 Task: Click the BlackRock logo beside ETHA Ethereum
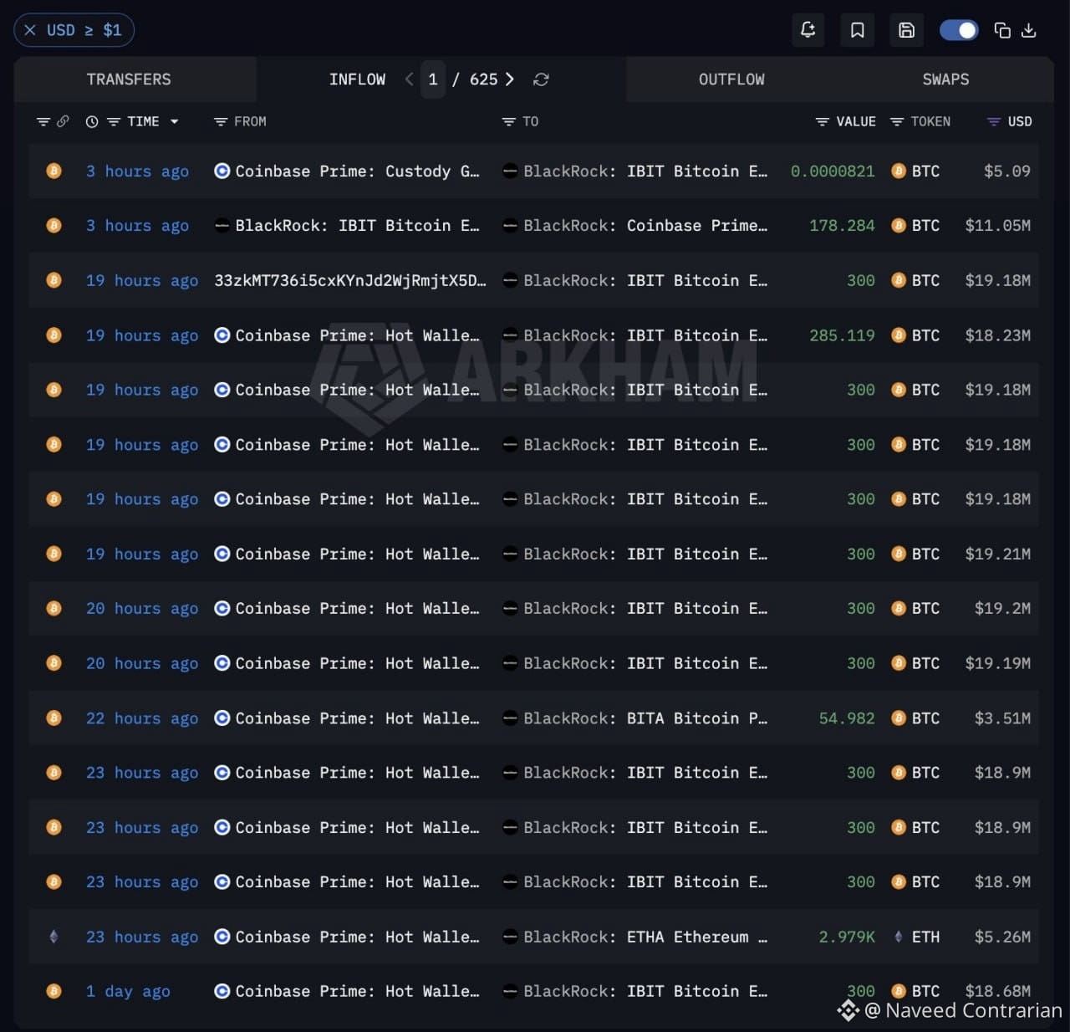pyautogui.click(x=510, y=937)
